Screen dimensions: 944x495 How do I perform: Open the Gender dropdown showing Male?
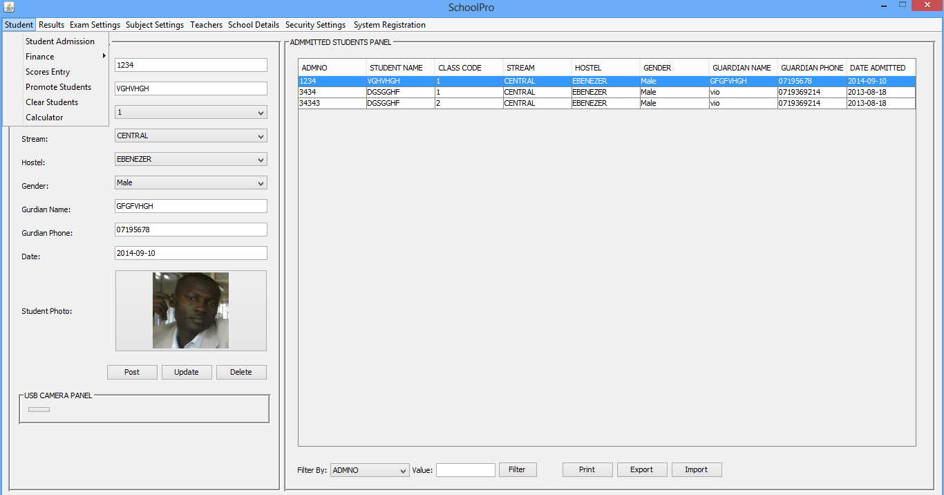point(191,183)
